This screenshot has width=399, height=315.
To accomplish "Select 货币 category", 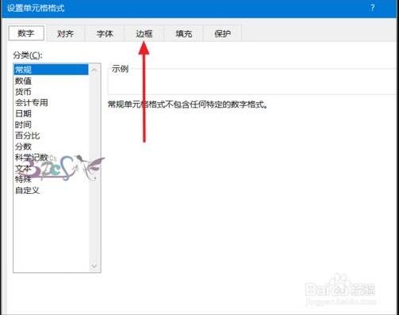I will [51, 92].
